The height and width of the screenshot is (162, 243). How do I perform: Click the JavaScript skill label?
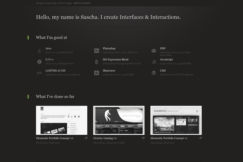(166, 59)
